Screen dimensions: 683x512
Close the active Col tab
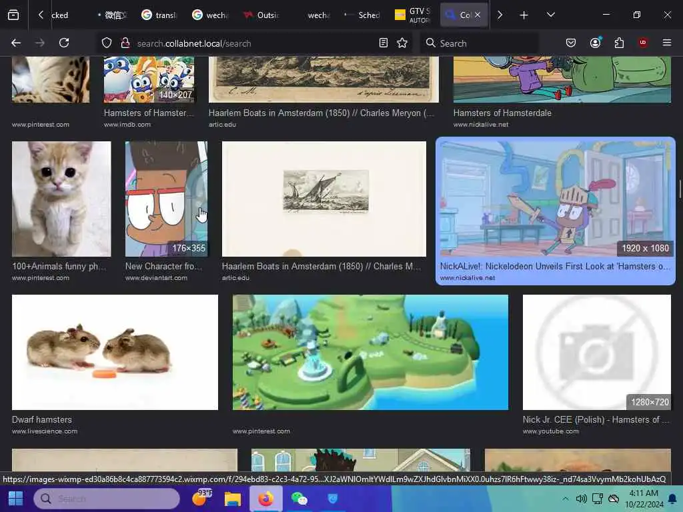coord(478,15)
